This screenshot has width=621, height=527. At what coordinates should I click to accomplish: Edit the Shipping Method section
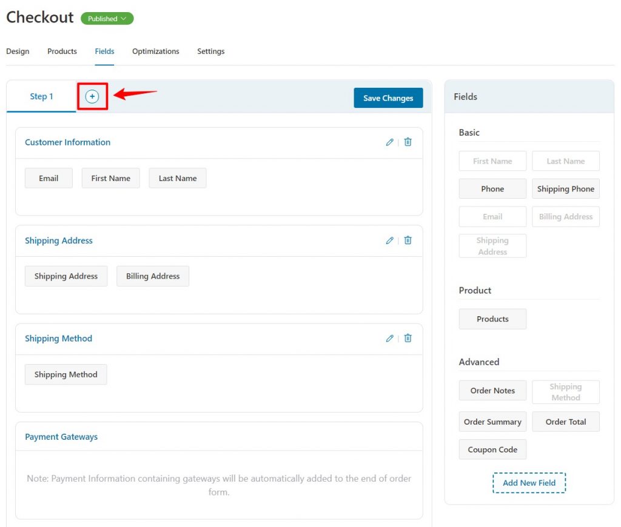[390, 338]
